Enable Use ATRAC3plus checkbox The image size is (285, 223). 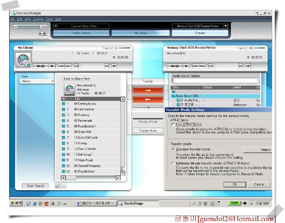click(x=173, y=125)
